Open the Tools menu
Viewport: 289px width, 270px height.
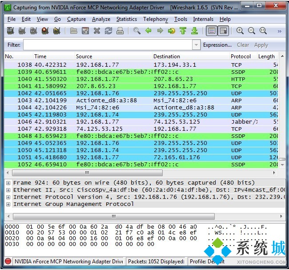(x=181, y=19)
